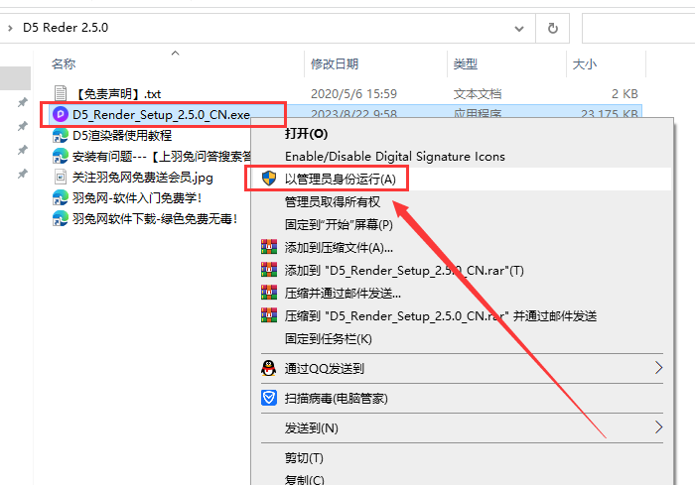Expand the 发送到(N) submenu arrow

tap(658, 427)
